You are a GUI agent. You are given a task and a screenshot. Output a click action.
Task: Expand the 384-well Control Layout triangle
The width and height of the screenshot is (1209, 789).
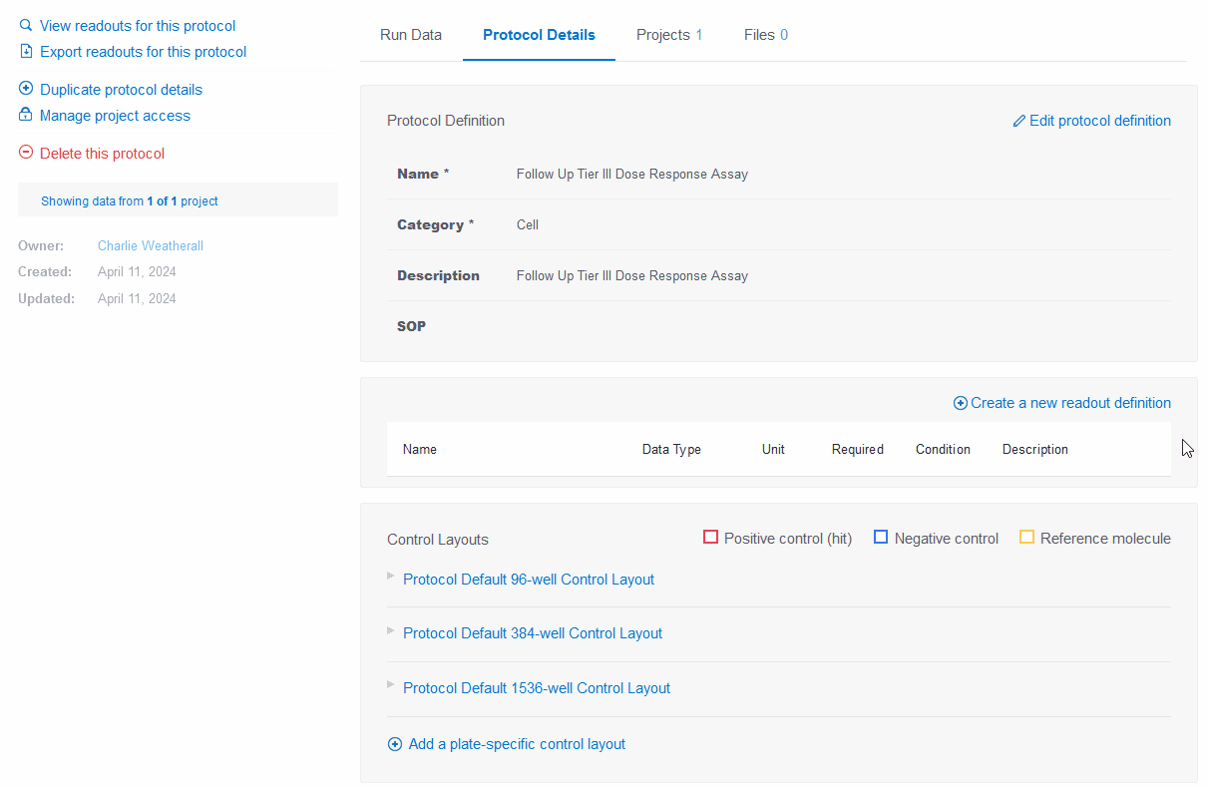(391, 629)
